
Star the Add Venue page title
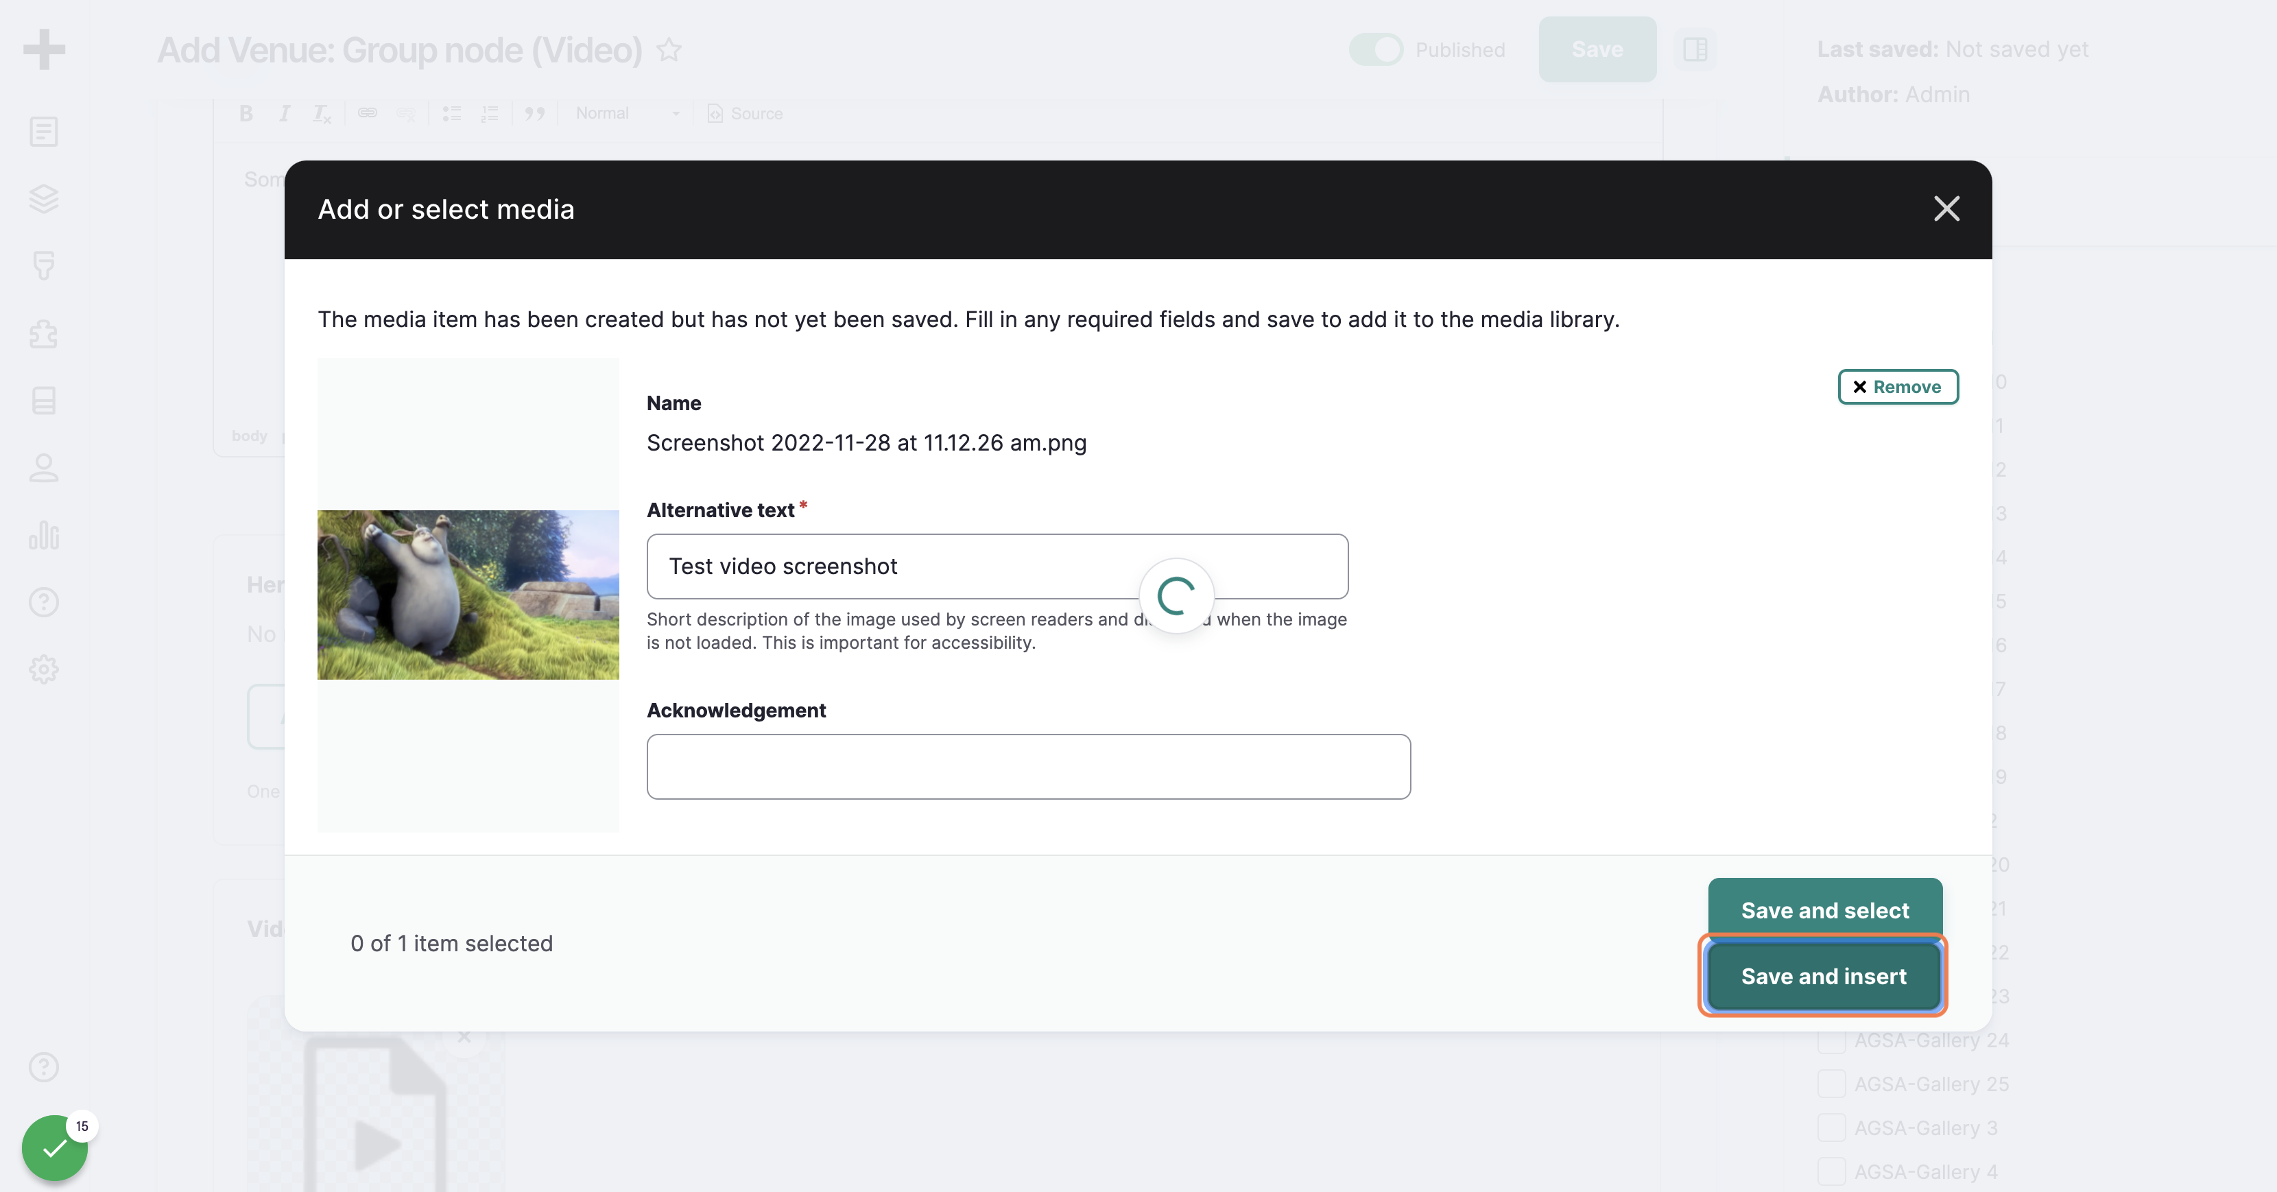[x=669, y=49]
